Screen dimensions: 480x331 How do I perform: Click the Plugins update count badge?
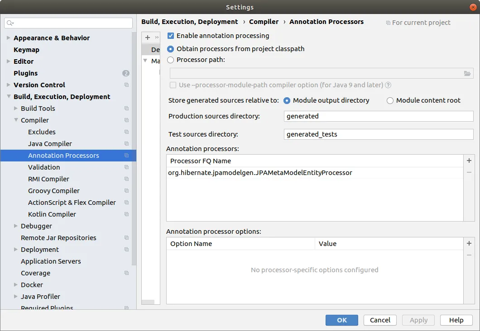tap(126, 73)
